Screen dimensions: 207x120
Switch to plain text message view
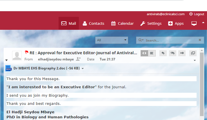pos(152,53)
